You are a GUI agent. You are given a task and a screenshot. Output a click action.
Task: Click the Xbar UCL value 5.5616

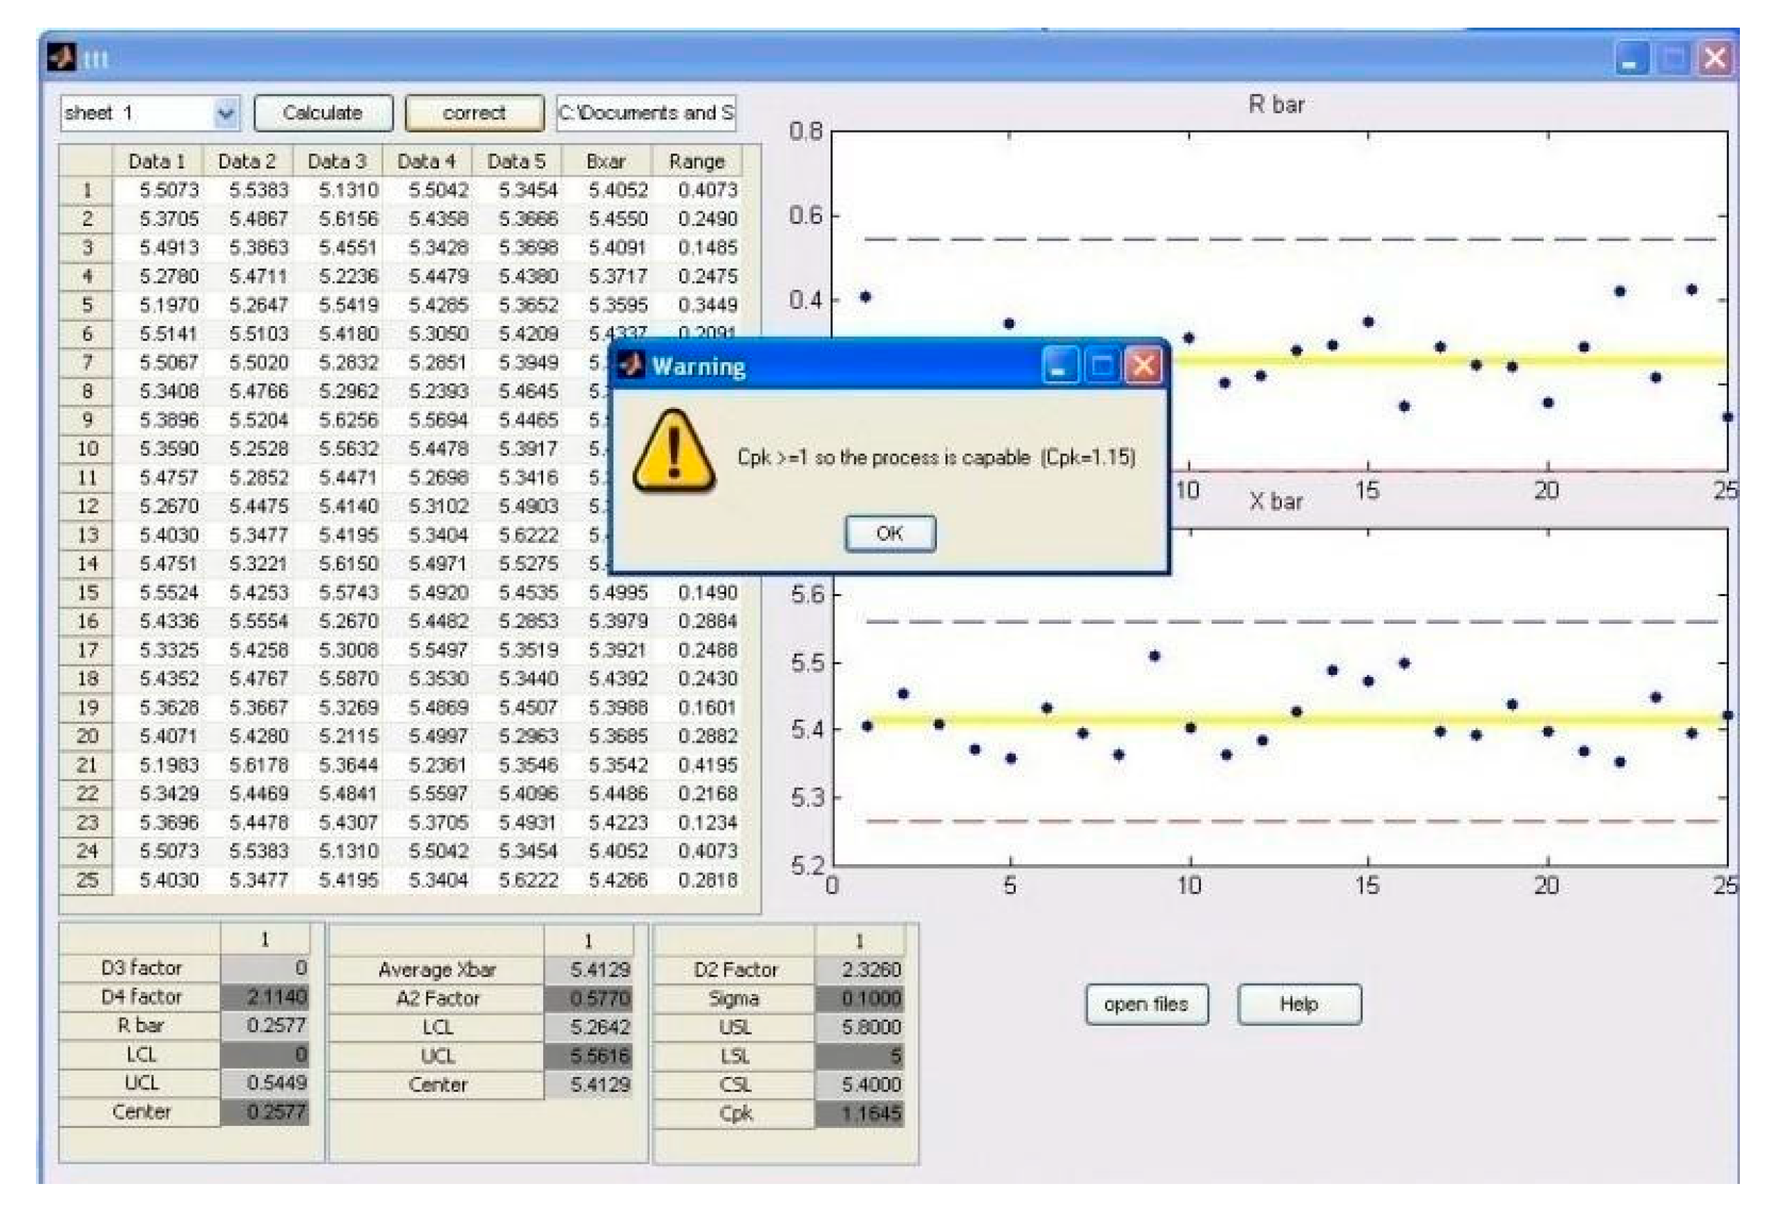pos(589,1056)
